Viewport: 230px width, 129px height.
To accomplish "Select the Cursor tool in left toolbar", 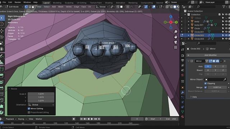I will (x=2, y=24).
